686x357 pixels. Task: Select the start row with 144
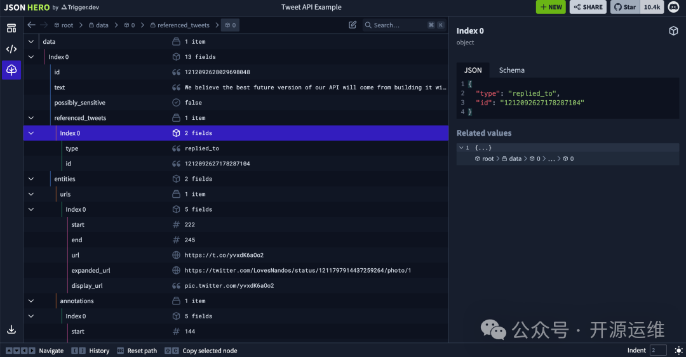[x=236, y=332]
